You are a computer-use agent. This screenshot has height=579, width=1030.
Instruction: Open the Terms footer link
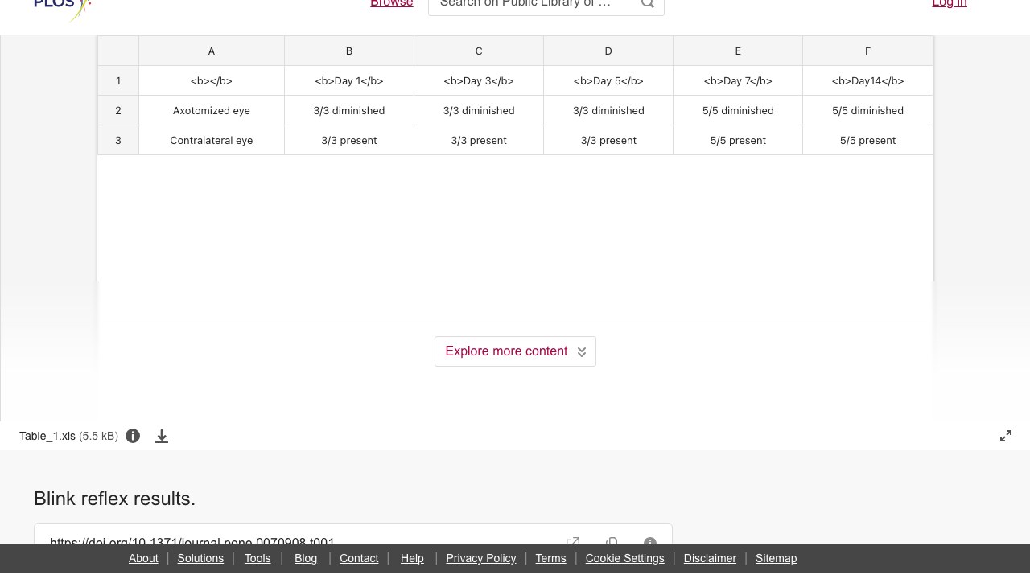click(550, 558)
